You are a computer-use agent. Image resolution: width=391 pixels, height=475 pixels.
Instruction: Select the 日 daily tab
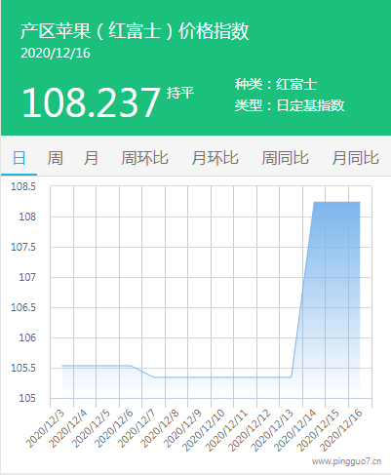pos(19,158)
